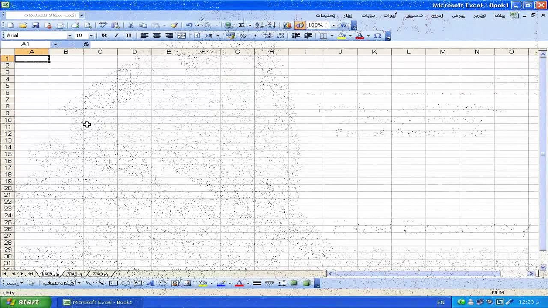Open the ملف (File) menu
This screenshot has height=308, width=548.
pos(500,16)
